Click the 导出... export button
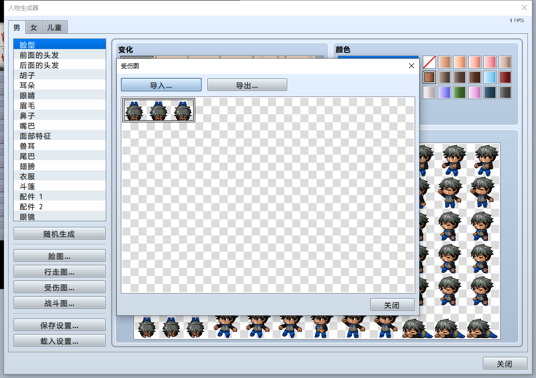Screen dimensions: 536x378 (247, 85)
